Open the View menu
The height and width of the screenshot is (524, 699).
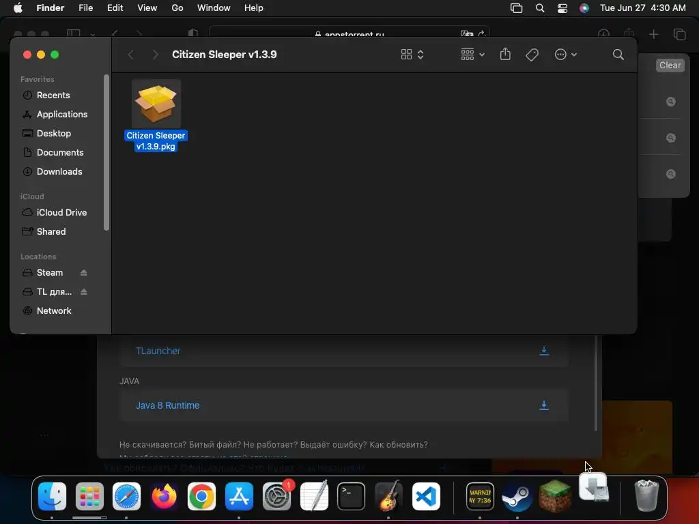tap(147, 8)
